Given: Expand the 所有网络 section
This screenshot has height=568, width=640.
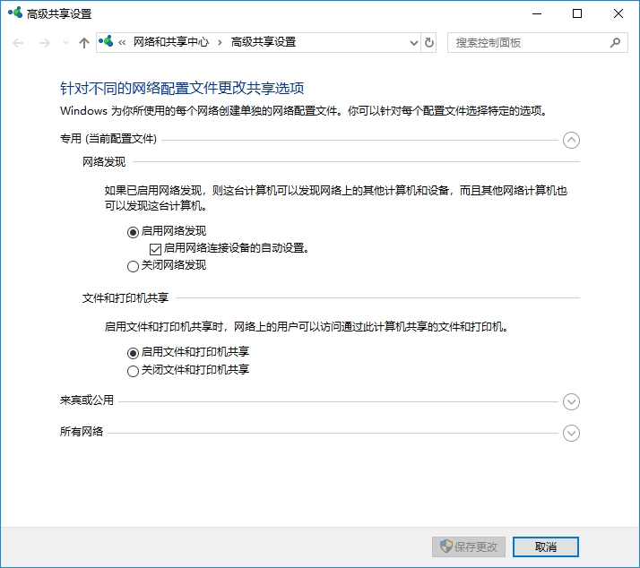Looking at the screenshot, I should (571, 434).
